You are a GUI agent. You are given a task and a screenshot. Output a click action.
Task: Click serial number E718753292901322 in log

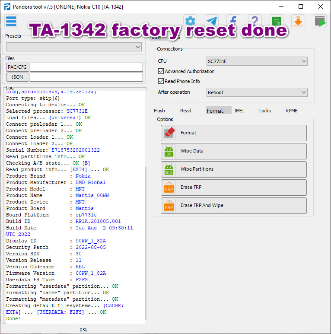(x=75, y=150)
